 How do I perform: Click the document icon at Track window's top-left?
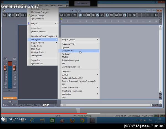(x=4, y=10)
